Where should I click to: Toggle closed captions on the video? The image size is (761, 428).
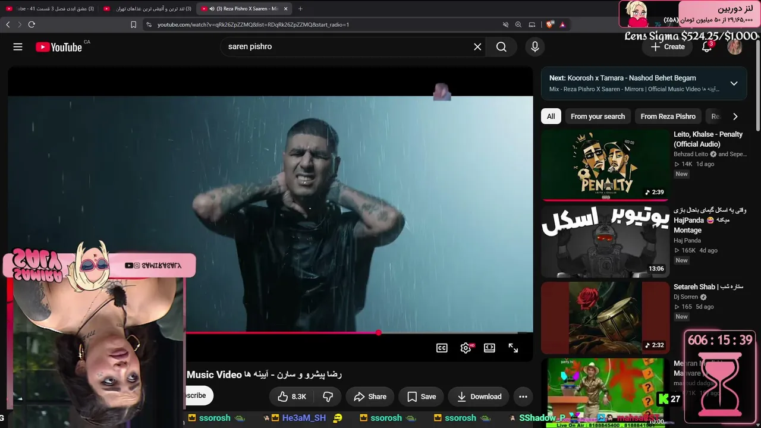(x=442, y=348)
